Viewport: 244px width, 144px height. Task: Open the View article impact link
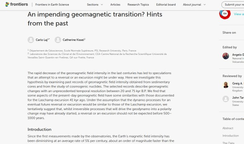click(239, 14)
